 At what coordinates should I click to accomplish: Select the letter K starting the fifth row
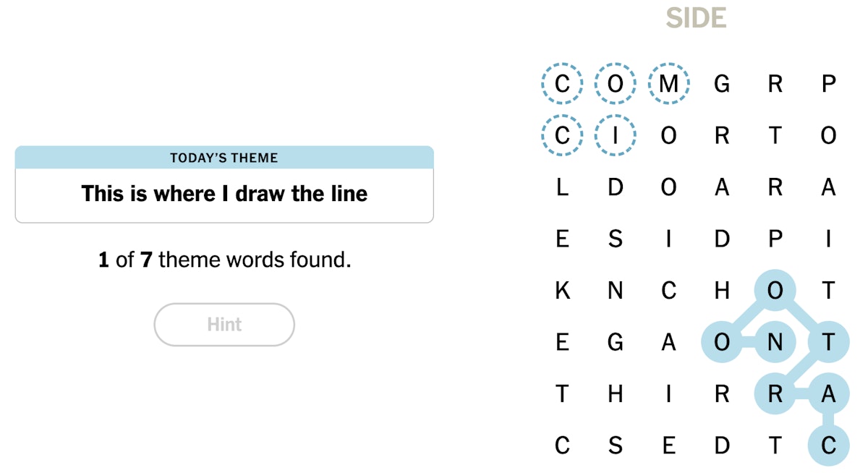pyautogui.click(x=562, y=290)
